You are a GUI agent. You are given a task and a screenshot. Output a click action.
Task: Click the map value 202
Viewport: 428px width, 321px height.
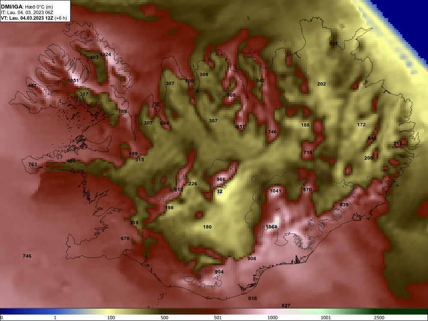[321, 84]
